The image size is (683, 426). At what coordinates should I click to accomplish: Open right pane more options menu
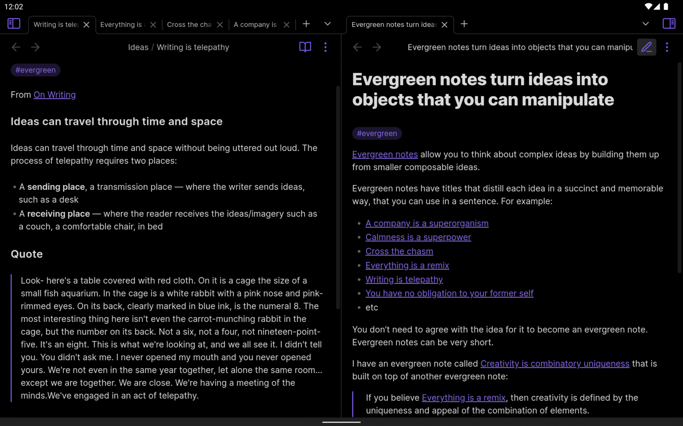pos(667,47)
